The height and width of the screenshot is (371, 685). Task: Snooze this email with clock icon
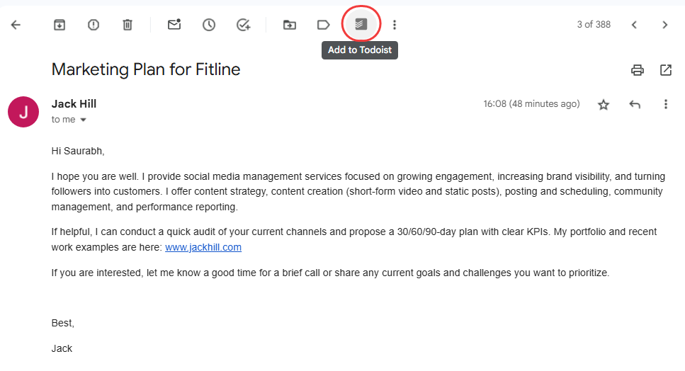point(209,25)
